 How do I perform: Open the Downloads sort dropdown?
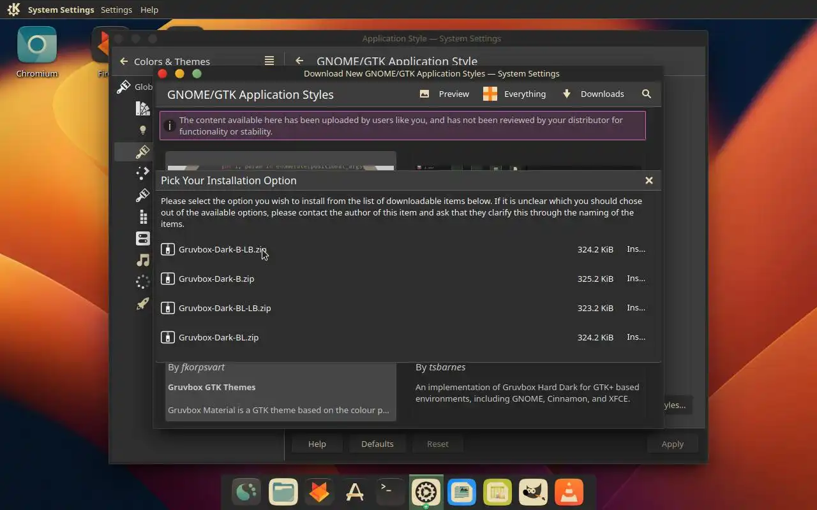click(x=593, y=94)
